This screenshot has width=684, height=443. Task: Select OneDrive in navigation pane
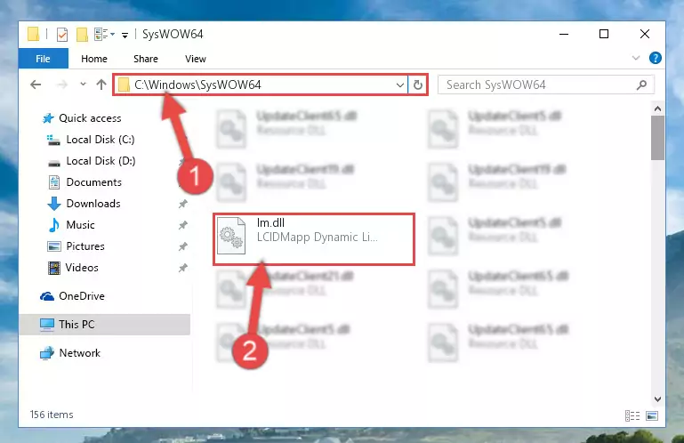tap(82, 296)
